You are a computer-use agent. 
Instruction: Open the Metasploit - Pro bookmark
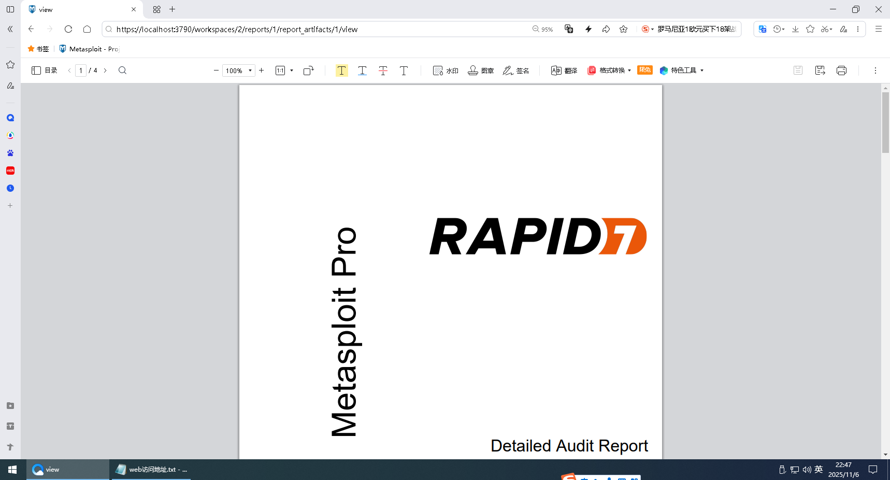pos(89,49)
